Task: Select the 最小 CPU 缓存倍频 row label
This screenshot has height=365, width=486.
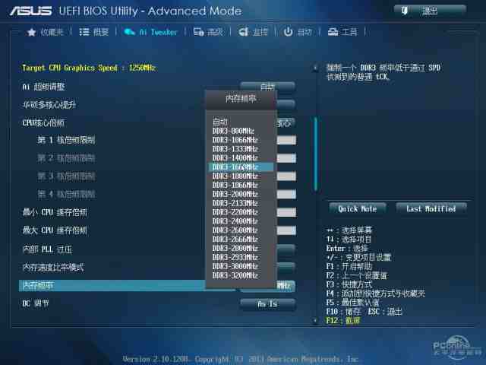Action: pos(55,213)
